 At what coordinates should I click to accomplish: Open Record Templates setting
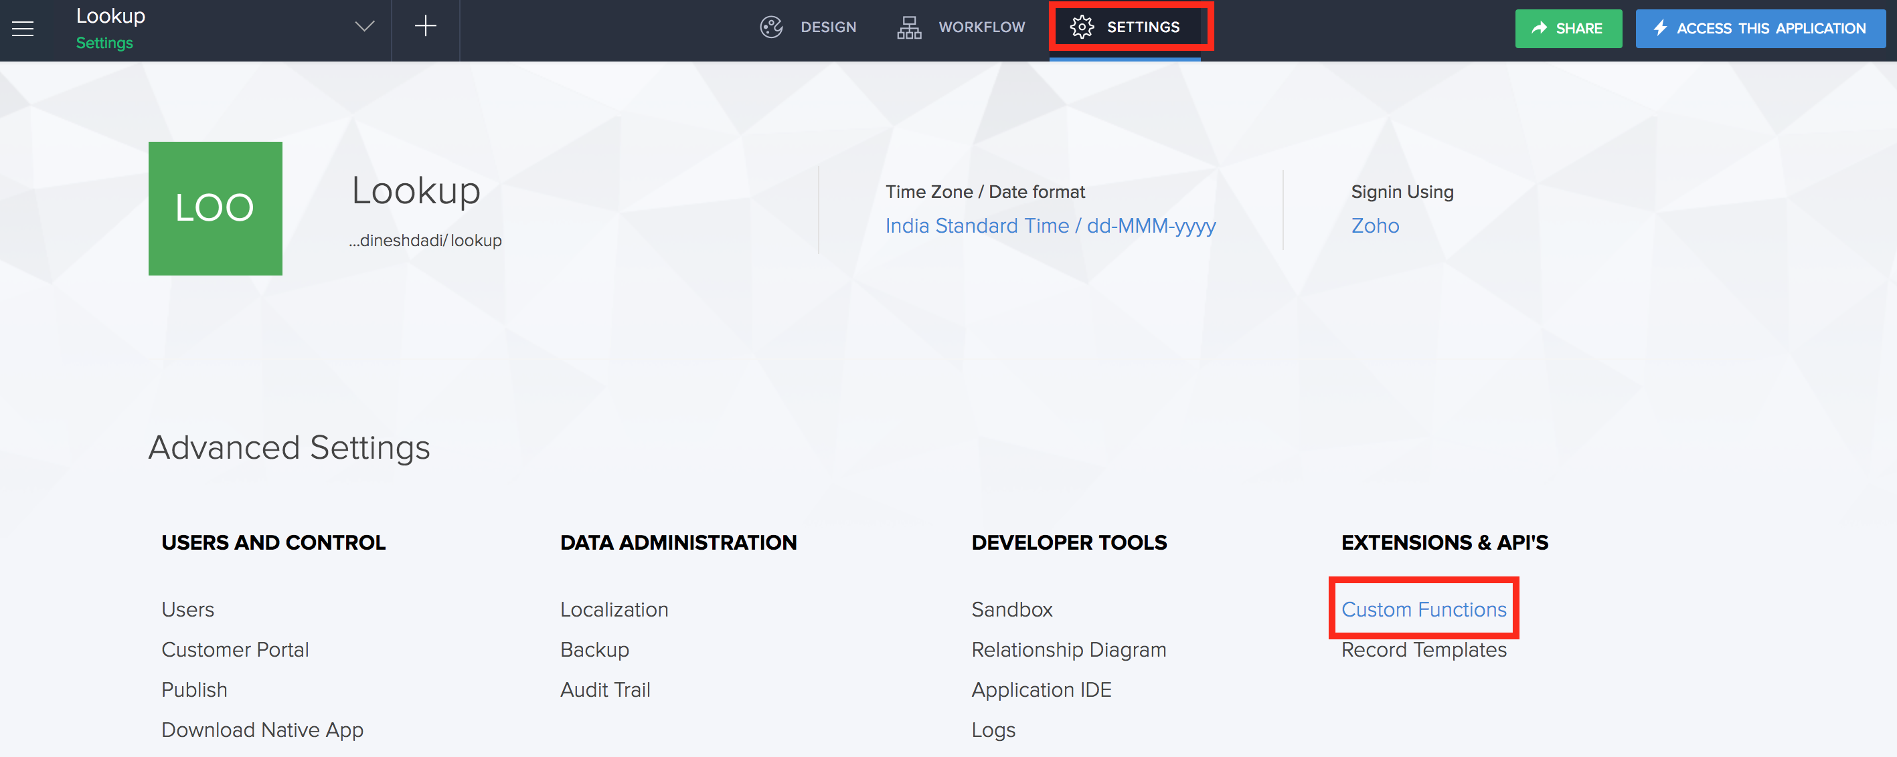click(x=1423, y=649)
